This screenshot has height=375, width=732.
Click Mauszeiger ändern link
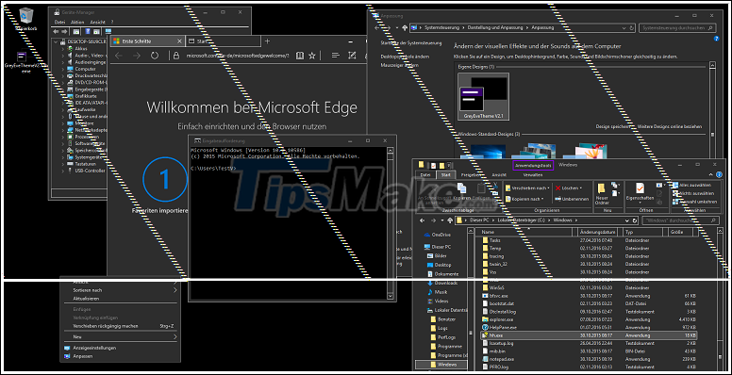tap(399, 65)
